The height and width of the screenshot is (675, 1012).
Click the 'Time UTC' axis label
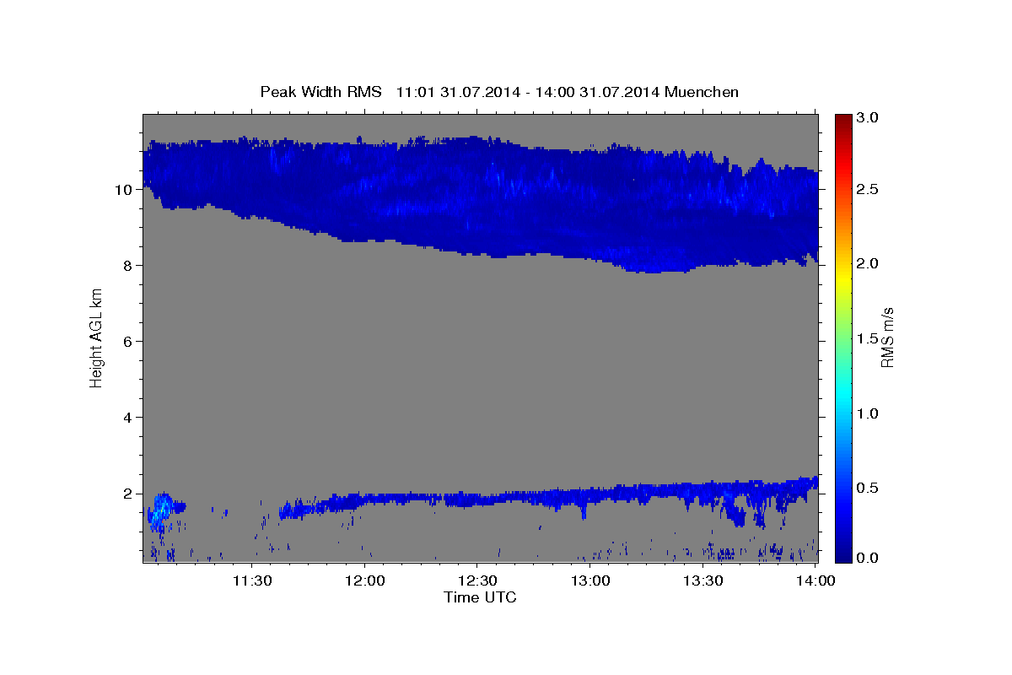[x=480, y=597]
